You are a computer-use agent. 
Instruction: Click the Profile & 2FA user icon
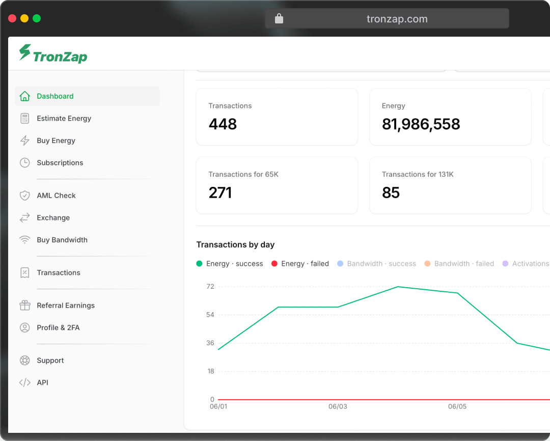coord(24,327)
